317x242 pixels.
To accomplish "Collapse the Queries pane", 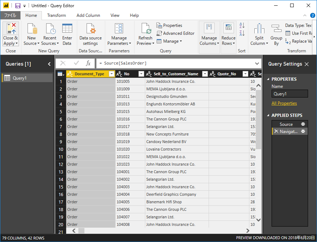I will 49,64.
